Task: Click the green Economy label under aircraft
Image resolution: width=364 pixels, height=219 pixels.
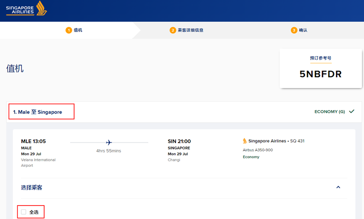Action: (x=251, y=157)
